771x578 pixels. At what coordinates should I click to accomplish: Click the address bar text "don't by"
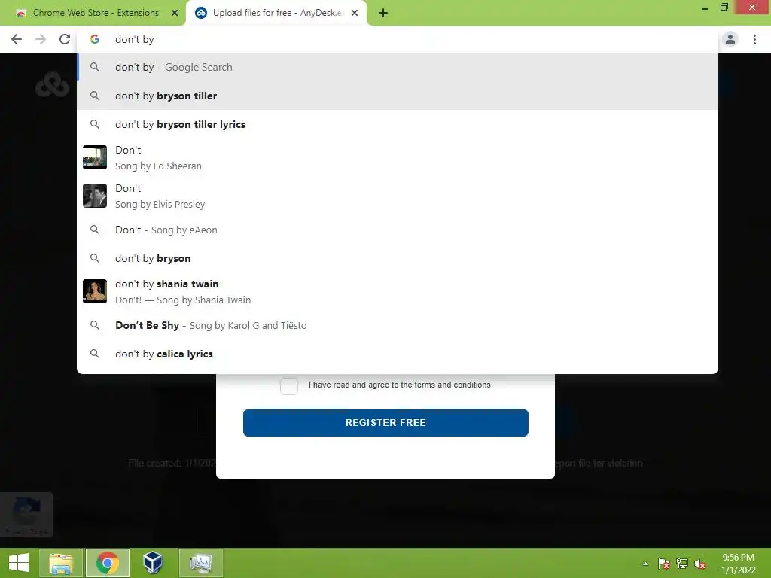tap(134, 39)
